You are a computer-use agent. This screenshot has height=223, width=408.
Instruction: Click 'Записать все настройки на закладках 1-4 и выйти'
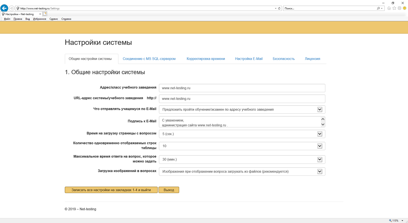111,190
